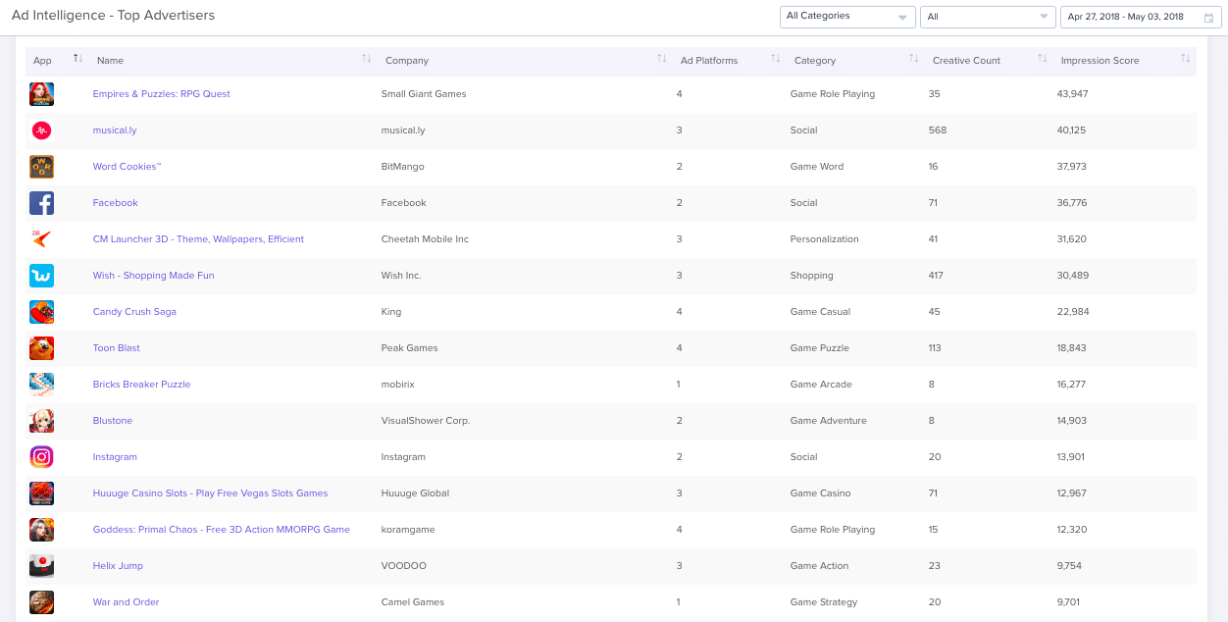This screenshot has height=622, width=1228.
Task: Click the Bricks Breaker Puzzle app icon
Action: (41, 385)
